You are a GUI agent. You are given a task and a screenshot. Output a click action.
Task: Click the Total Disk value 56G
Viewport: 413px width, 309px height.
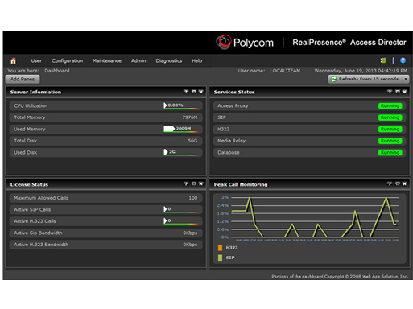pyautogui.click(x=192, y=141)
